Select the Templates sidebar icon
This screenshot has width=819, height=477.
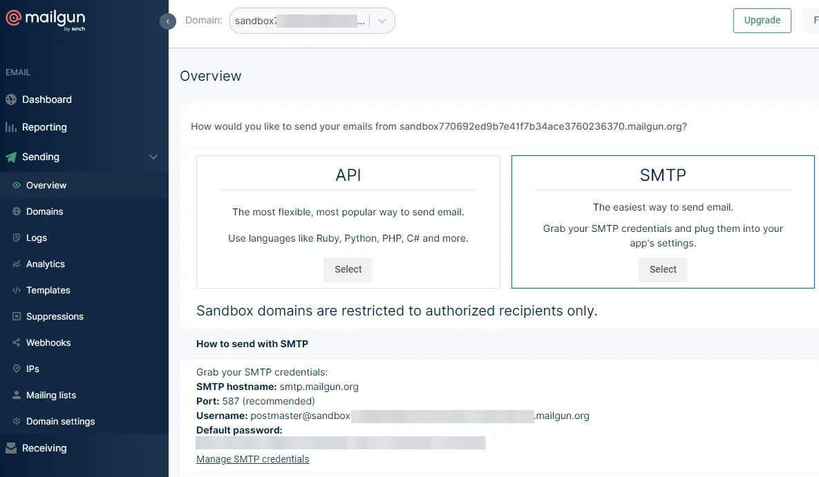click(x=15, y=290)
